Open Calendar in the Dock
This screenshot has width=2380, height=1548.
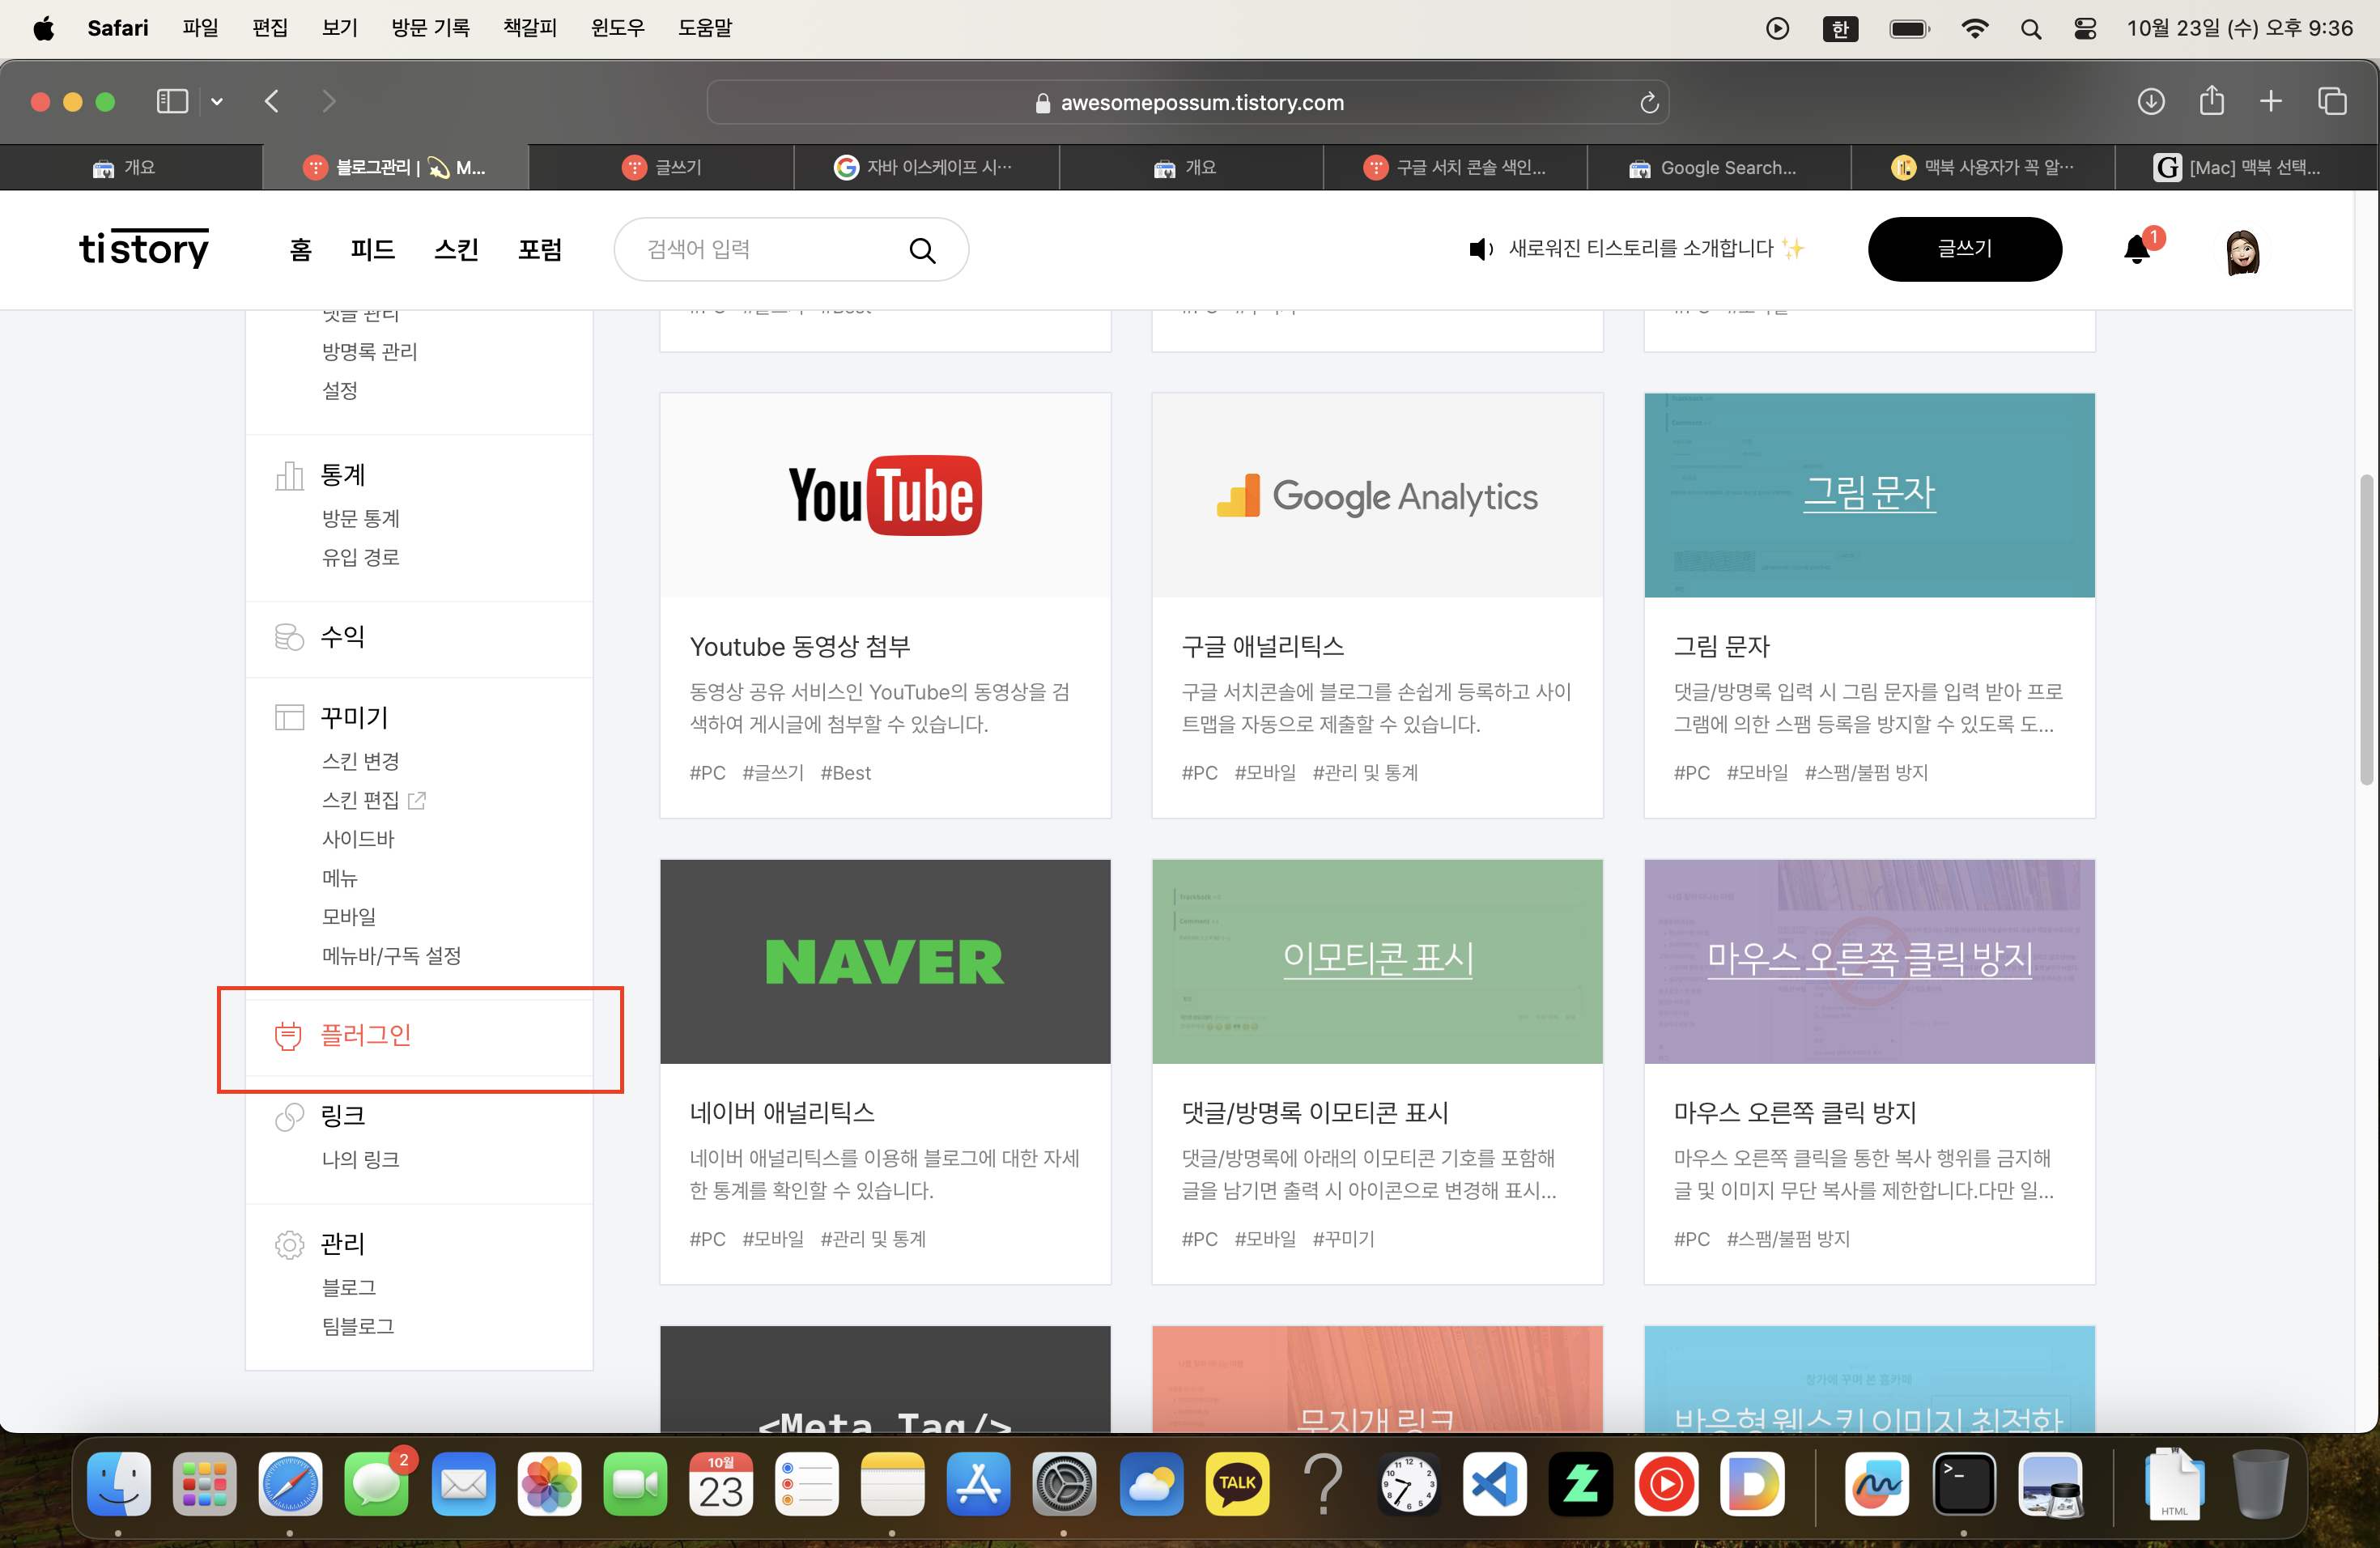(721, 1484)
